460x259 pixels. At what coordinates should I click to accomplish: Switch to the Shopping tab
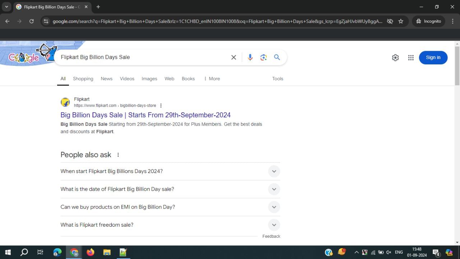pyautogui.click(x=83, y=78)
